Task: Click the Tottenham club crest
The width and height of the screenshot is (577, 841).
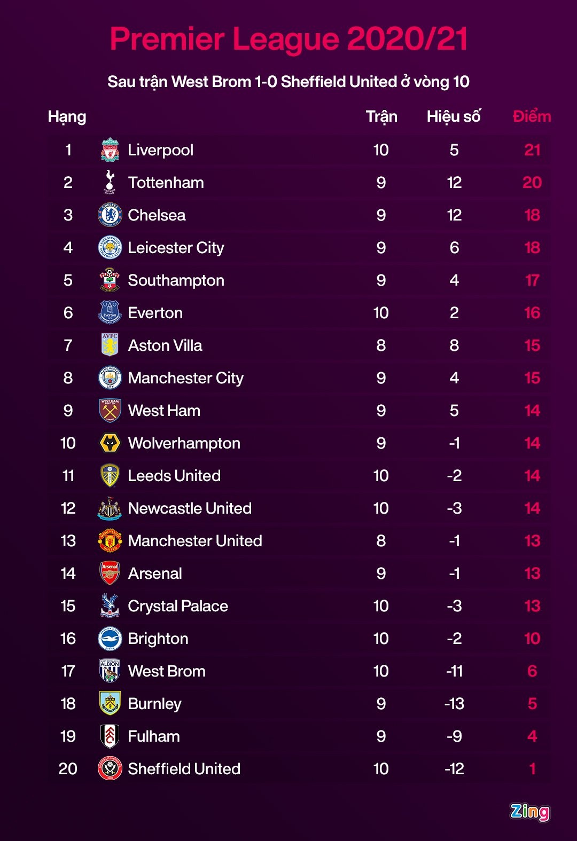Action: coord(110,183)
